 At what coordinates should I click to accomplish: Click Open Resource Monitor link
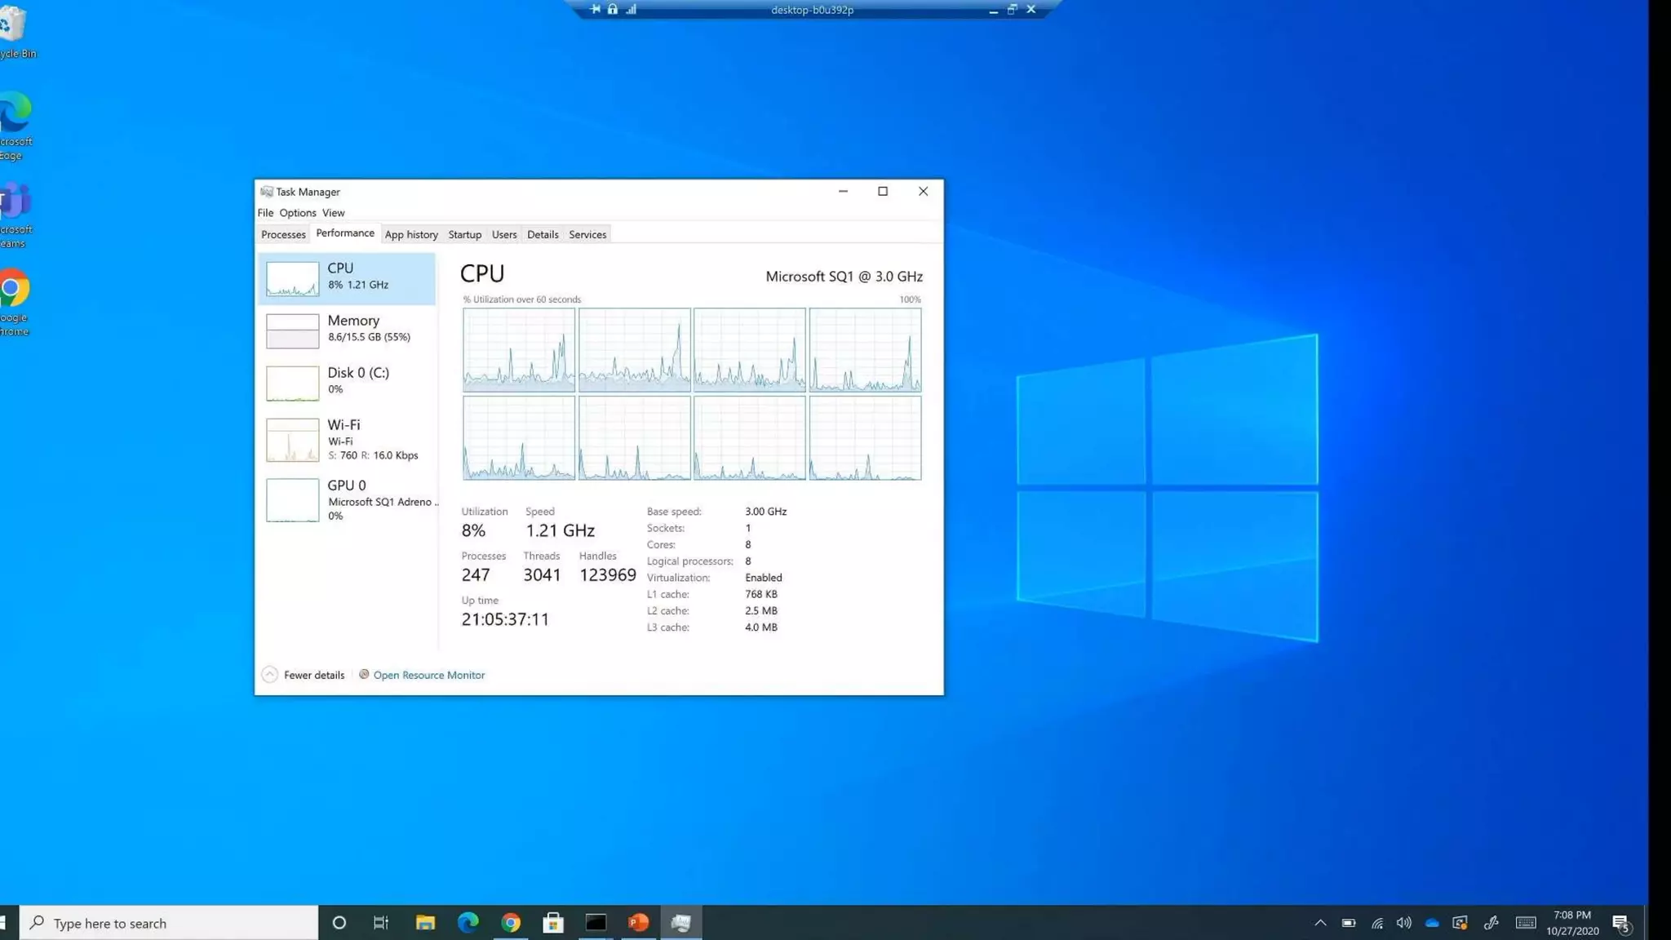(428, 675)
